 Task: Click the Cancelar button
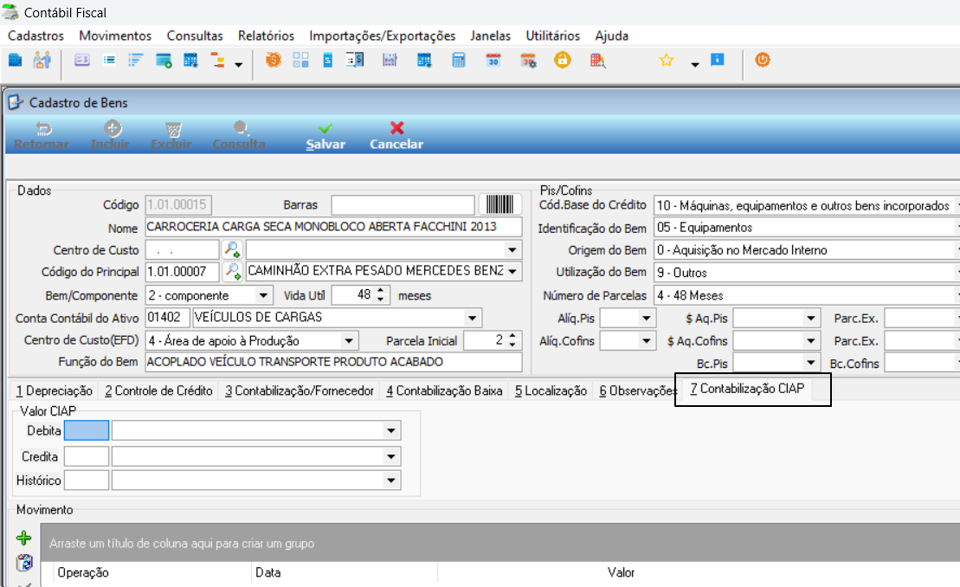click(396, 136)
